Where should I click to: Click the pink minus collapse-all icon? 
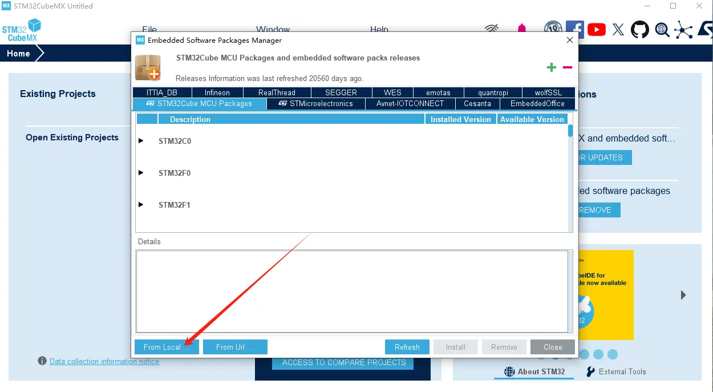[567, 67]
